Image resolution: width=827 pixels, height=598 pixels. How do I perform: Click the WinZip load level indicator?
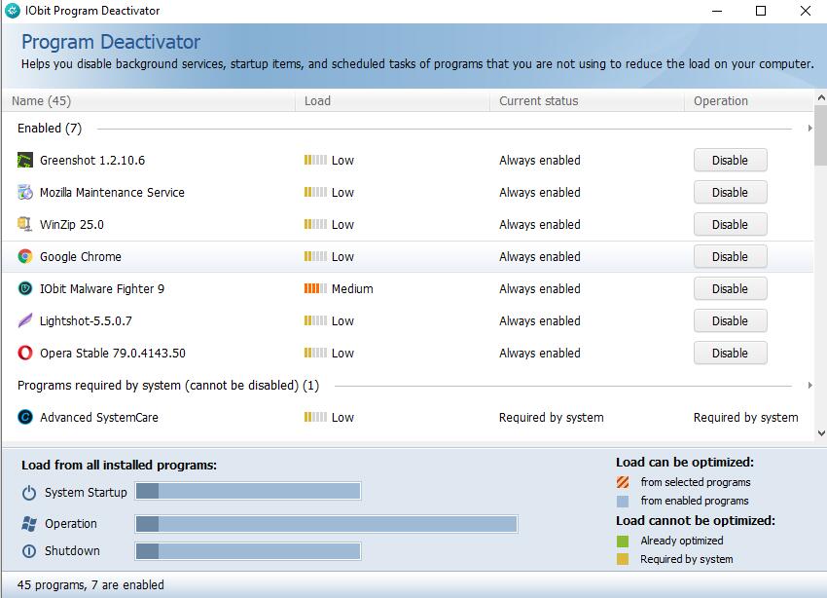(x=315, y=224)
